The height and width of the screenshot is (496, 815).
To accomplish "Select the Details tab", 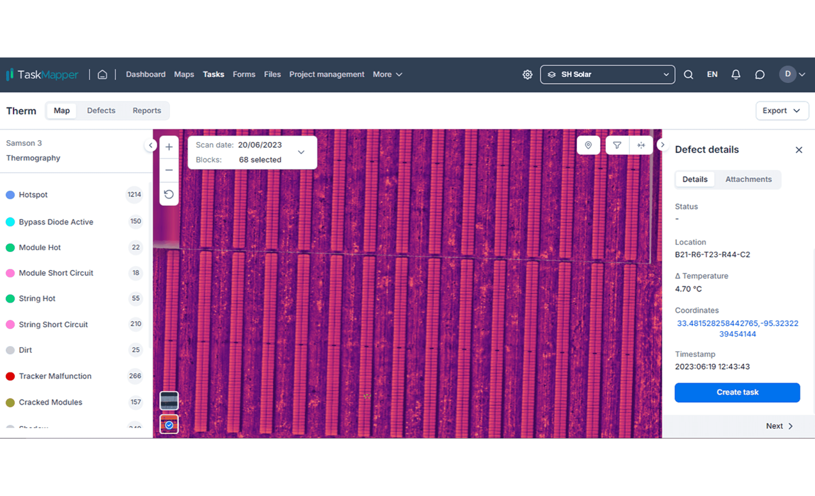I will click(695, 179).
